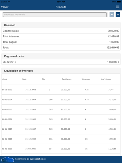Select the 31-12-2005 end date
The height and width of the screenshot is (163, 122).
pyautogui.click(x=30, y=109)
